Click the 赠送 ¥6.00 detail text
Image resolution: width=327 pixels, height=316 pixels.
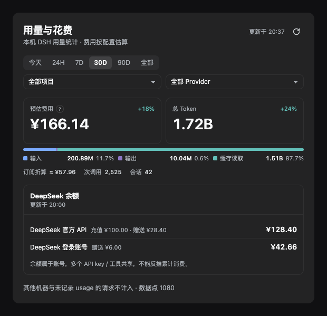click(107, 247)
